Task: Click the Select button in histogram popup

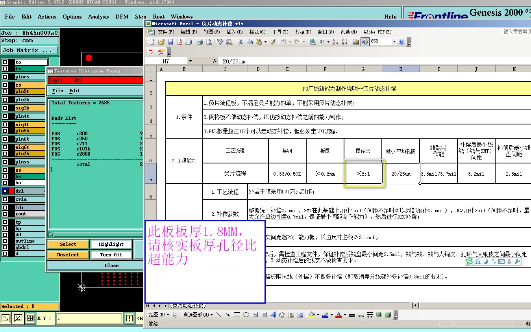Action: (x=68, y=244)
